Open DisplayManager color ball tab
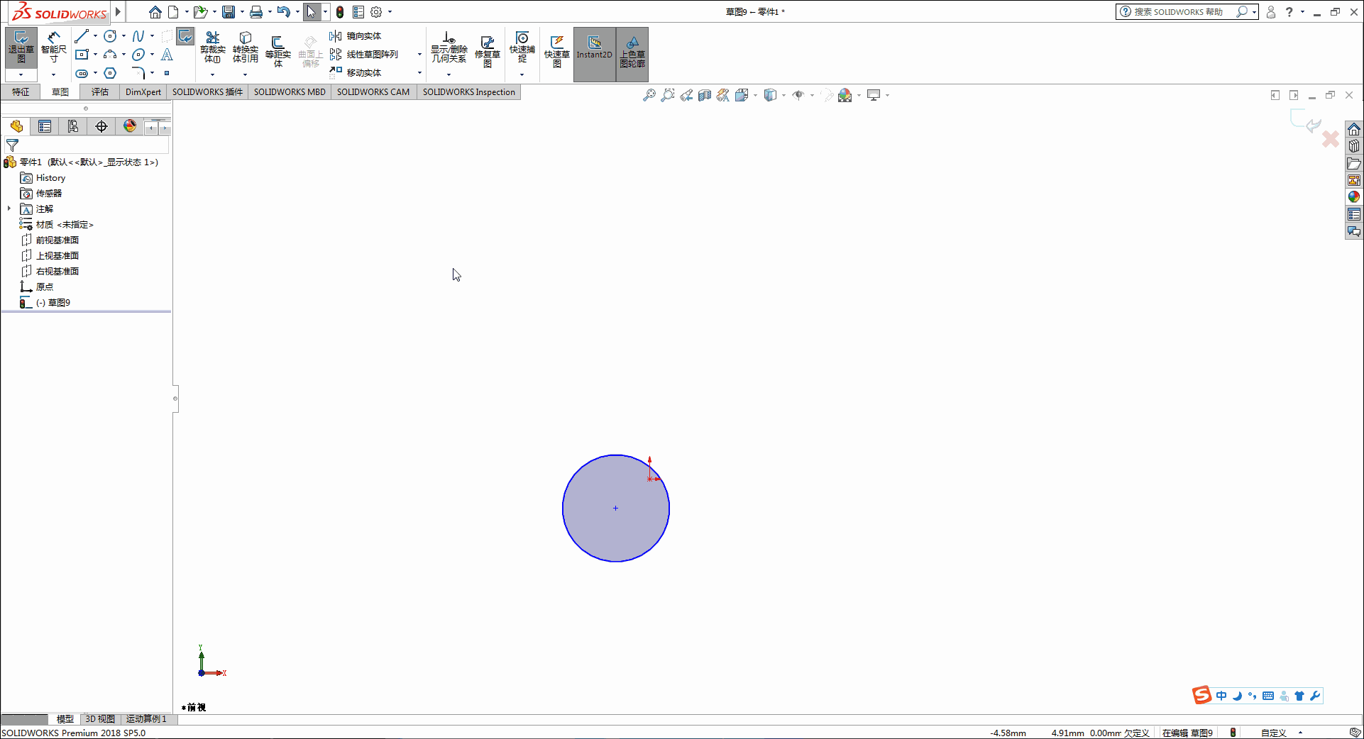Screen dimensions: 1364x739 pyautogui.click(x=130, y=126)
